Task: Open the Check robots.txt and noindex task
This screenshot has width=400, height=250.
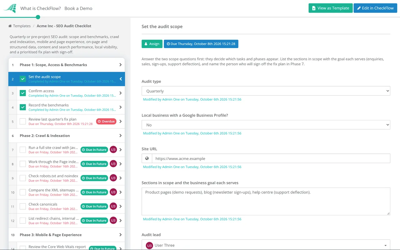Action: pos(67,178)
